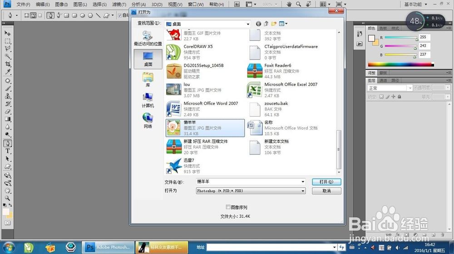454x254 pixels.
Task: Select the Magic Wand tool
Action: (8, 56)
